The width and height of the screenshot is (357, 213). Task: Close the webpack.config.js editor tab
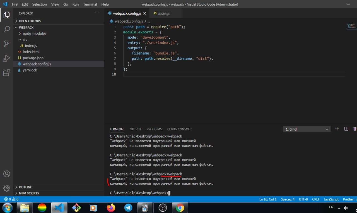tap(144, 13)
